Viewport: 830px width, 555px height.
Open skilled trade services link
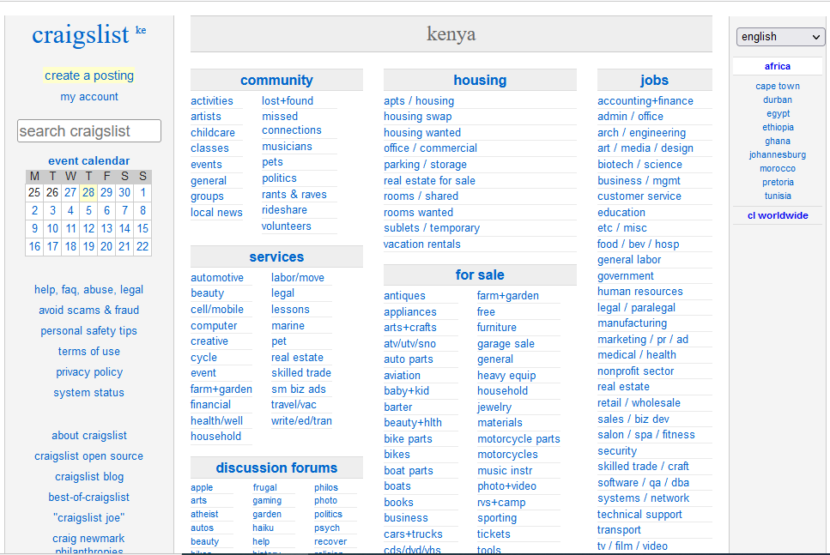[x=301, y=373]
